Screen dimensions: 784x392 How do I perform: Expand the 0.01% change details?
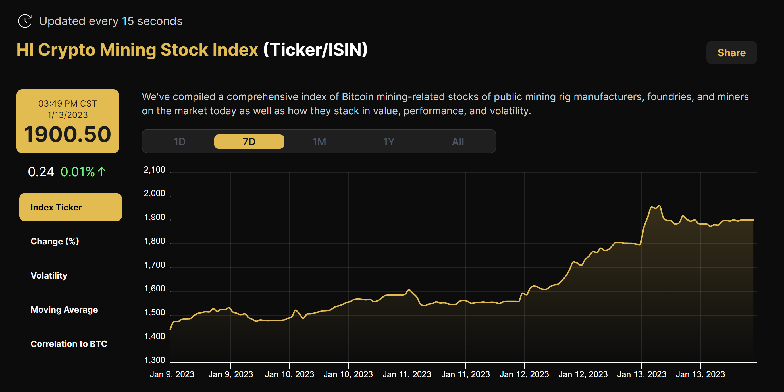click(x=82, y=172)
